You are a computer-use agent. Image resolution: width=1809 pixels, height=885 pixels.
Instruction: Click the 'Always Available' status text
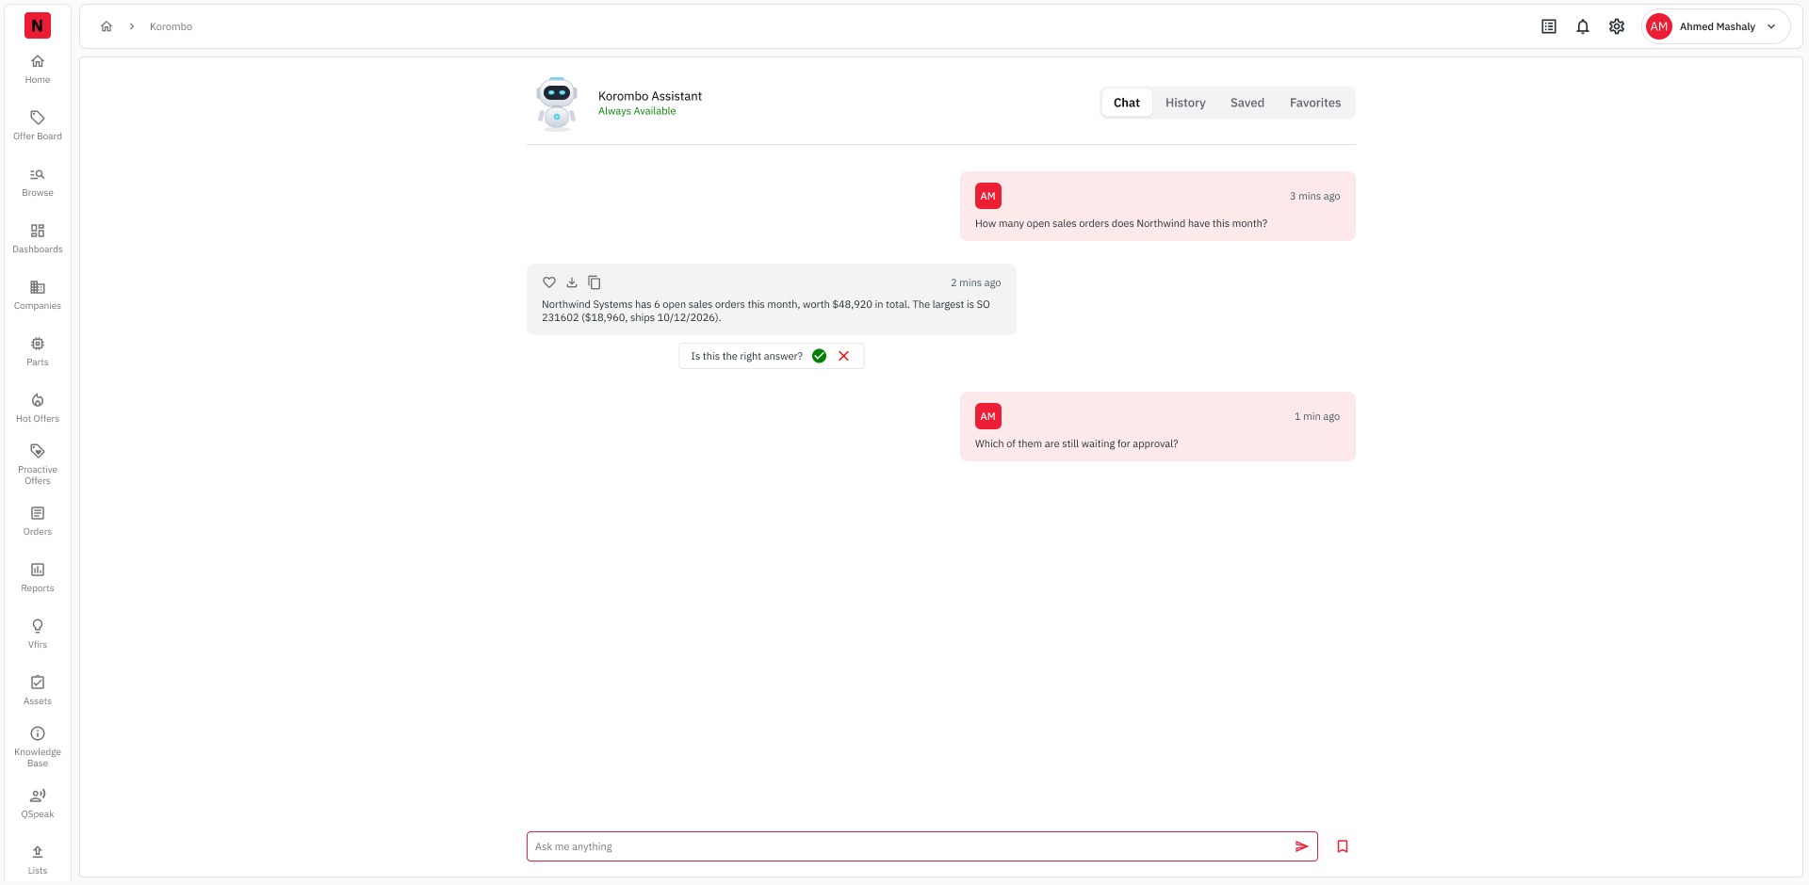(x=637, y=111)
